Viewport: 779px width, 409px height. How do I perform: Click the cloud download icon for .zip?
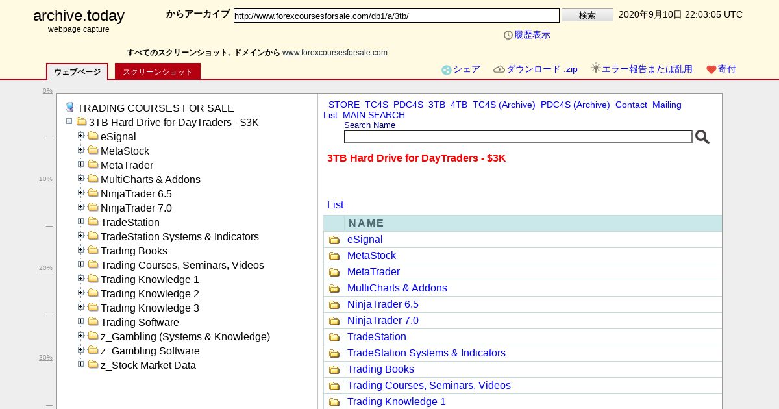[499, 69]
